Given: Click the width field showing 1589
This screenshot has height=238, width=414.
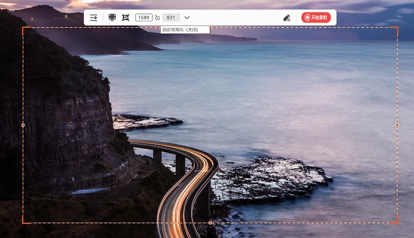Looking at the screenshot, I should coord(144,18).
